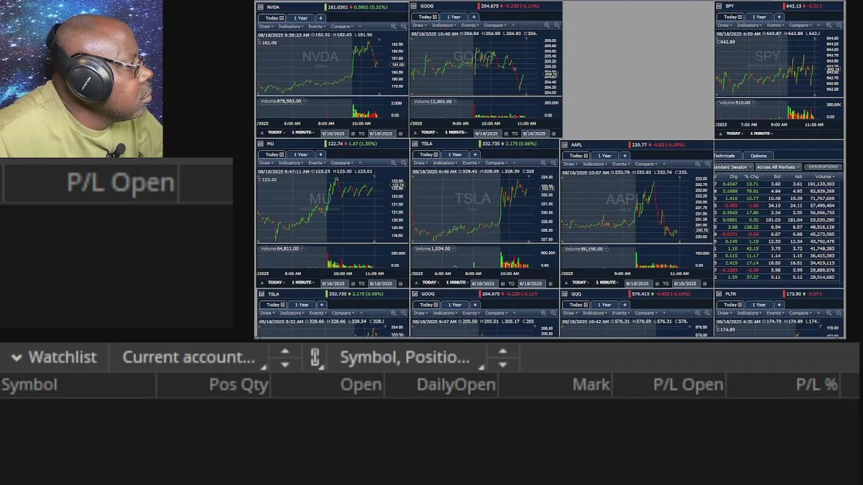The image size is (863, 485).
Task: Add a new tab on SPY chart
Action: [779, 17]
